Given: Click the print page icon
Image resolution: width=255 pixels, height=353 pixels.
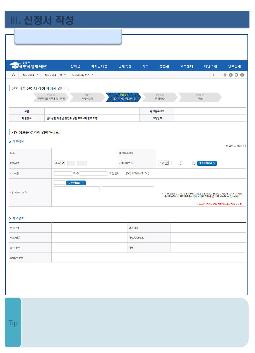Looking at the screenshot, I should [x=225, y=75].
